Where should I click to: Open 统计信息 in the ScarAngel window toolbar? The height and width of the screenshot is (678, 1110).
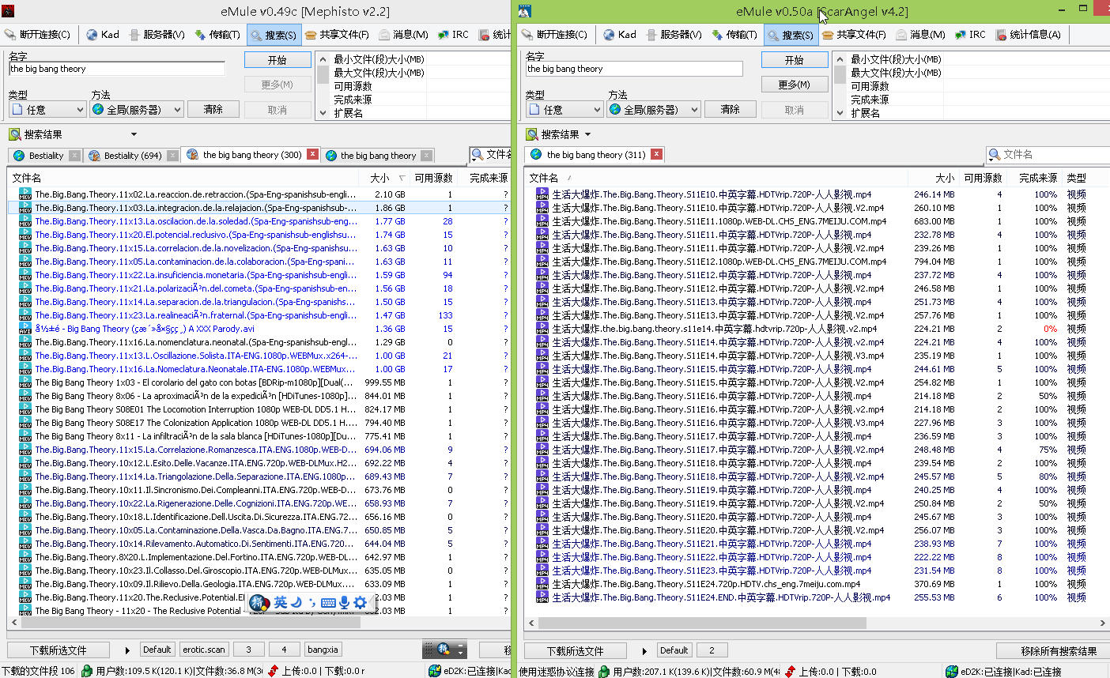point(1029,34)
